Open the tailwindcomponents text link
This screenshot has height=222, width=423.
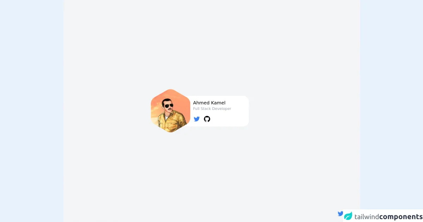click(x=388, y=217)
